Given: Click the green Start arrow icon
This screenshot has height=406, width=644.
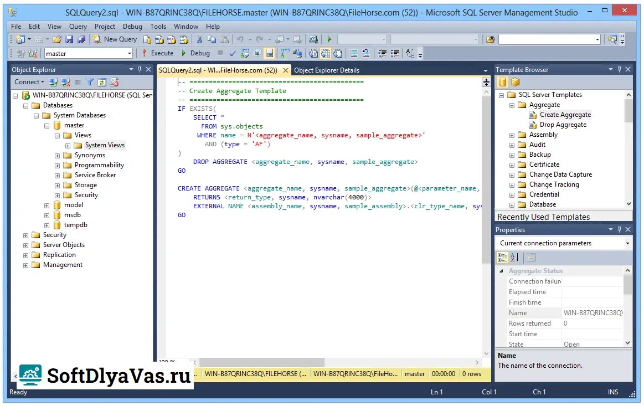Looking at the screenshot, I should [329, 39].
